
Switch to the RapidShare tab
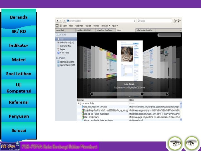click(85, 30)
